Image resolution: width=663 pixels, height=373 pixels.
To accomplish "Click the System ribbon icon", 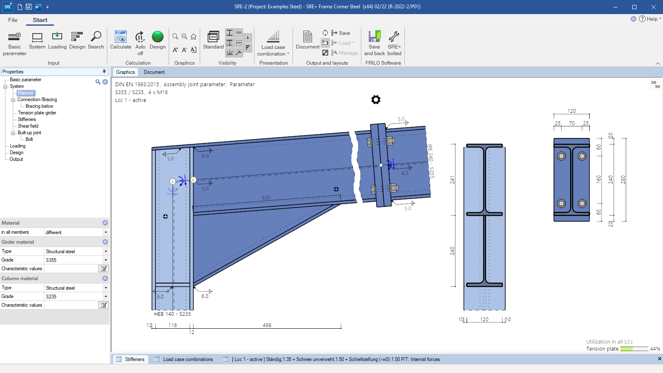I will pyautogui.click(x=37, y=40).
